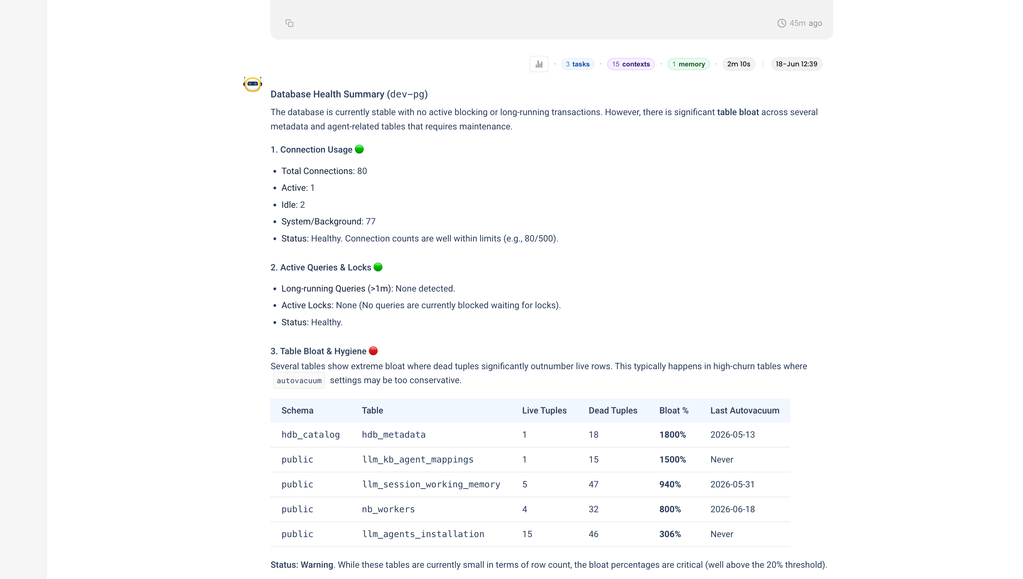Click the Schema column header
This screenshot has height=579, width=1023.
(x=297, y=410)
